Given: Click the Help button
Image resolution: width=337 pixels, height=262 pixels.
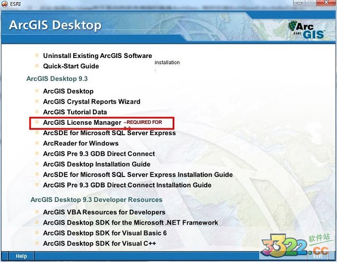Looking at the screenshot, I should (x=21, y=256).
